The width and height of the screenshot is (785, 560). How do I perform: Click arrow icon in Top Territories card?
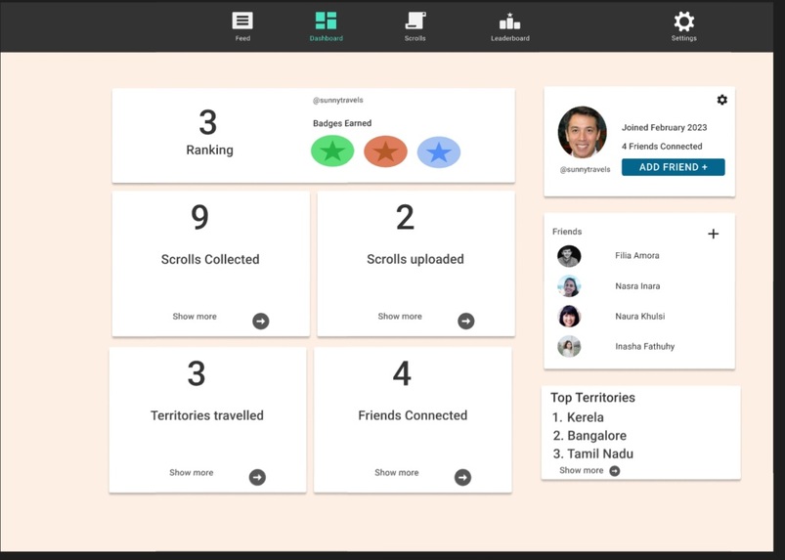(614, 471)
